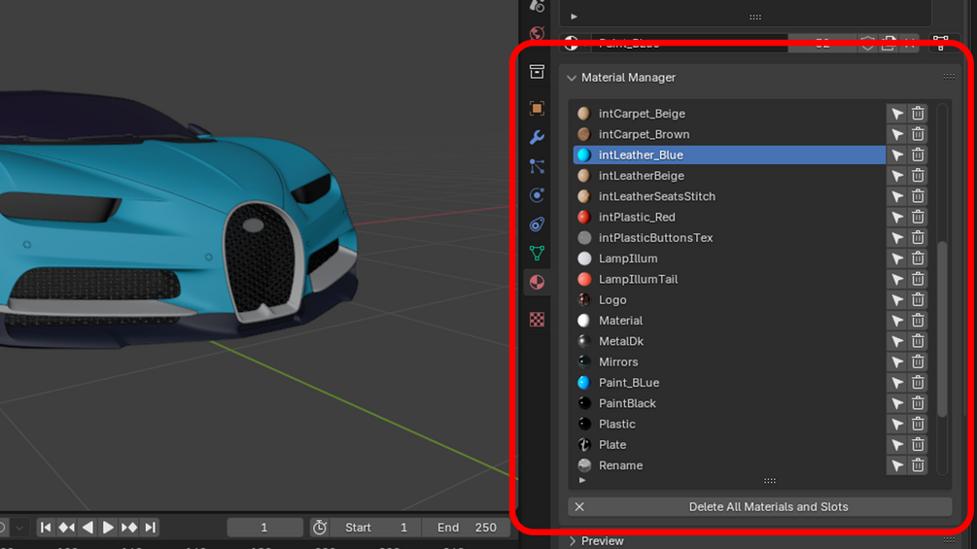Delete the Plastic material

point(918,424)
